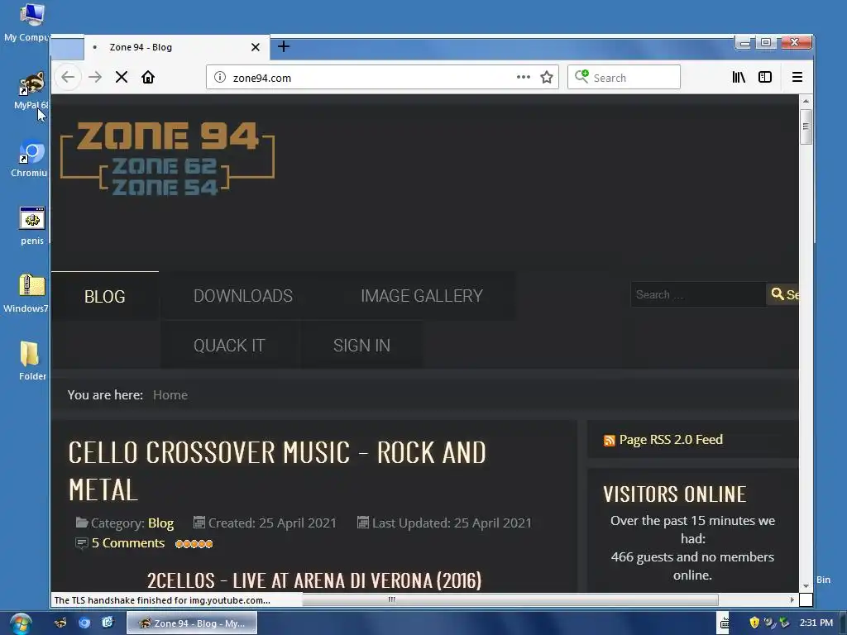
Task: Click the site search magnifier button
Action: point(782,294)
